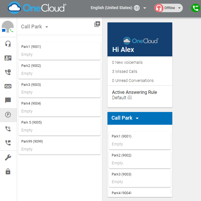Image resolution: width=201 pixels, height=201 pixels.
Task: Select the Park3 (9003) card in left panel
Action: (59, 89)
